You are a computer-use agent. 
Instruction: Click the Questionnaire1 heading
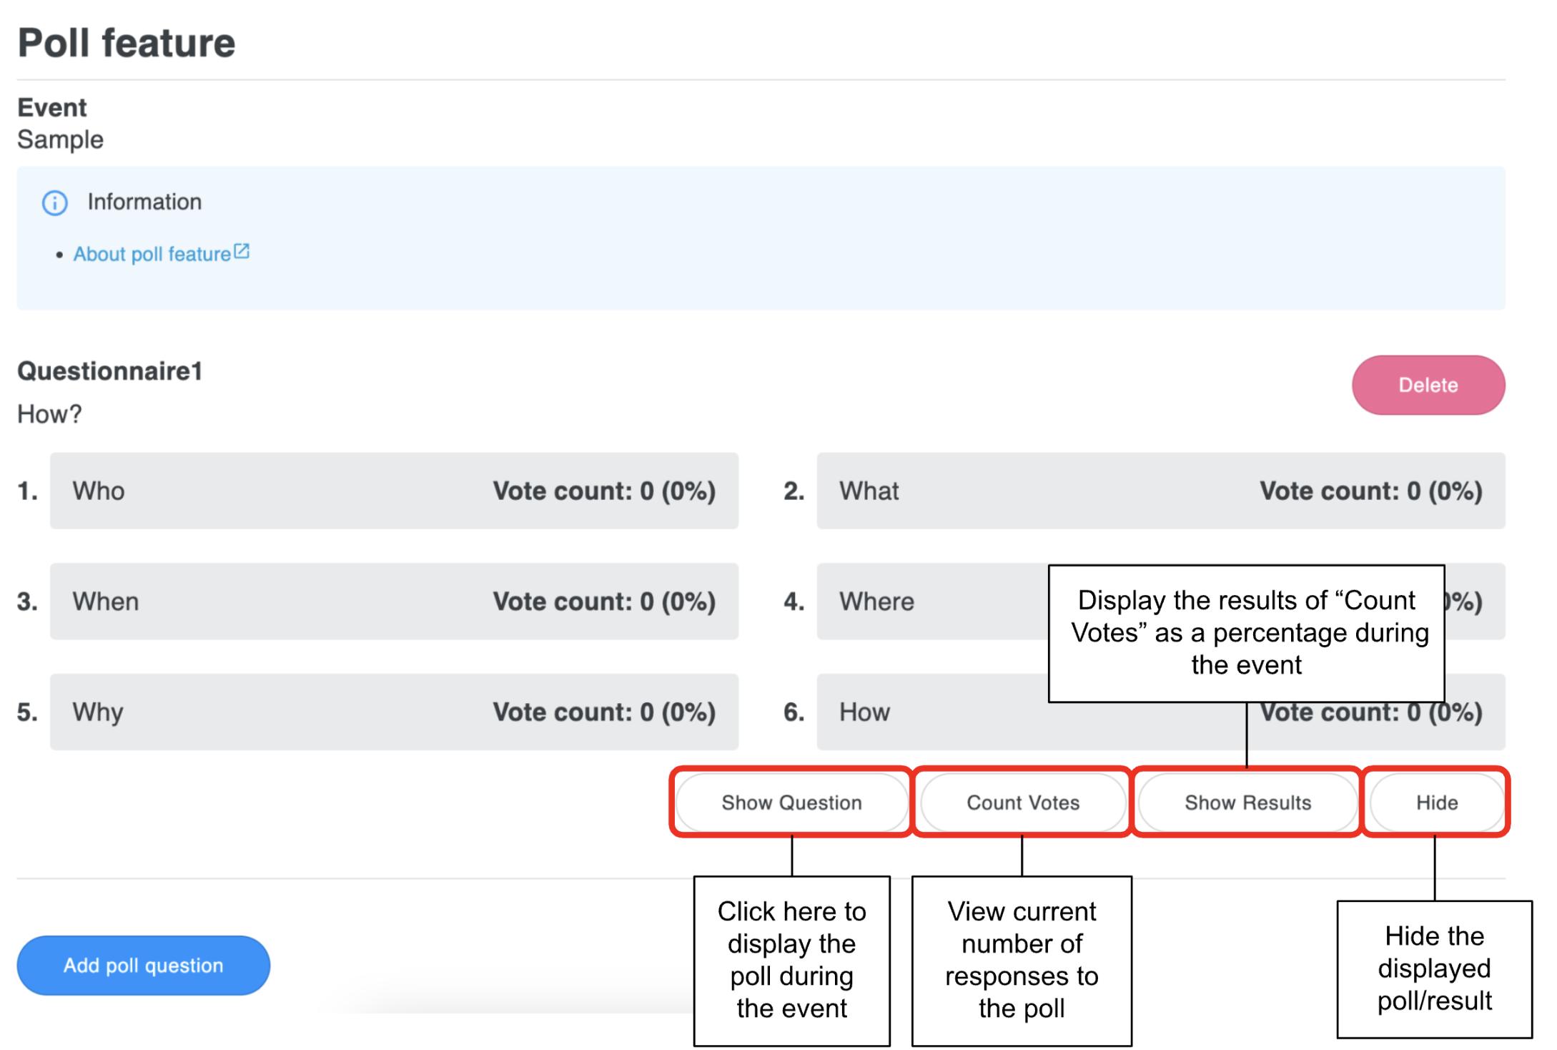pos(110,371)
